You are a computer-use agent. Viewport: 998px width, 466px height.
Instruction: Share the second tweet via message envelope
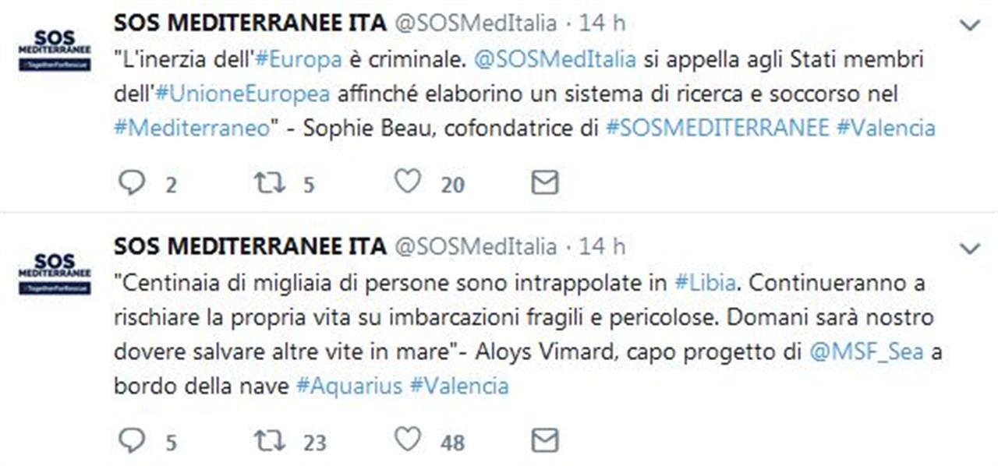[x=544, y=441]
